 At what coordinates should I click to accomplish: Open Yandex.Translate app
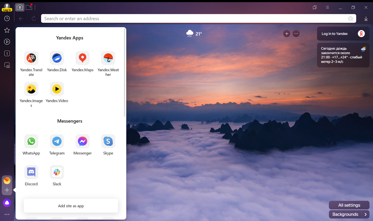(31, 58)
